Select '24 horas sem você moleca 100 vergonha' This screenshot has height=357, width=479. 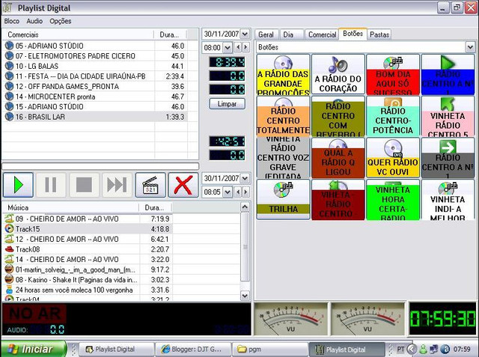pyautogui.click(x=88, y=290)
